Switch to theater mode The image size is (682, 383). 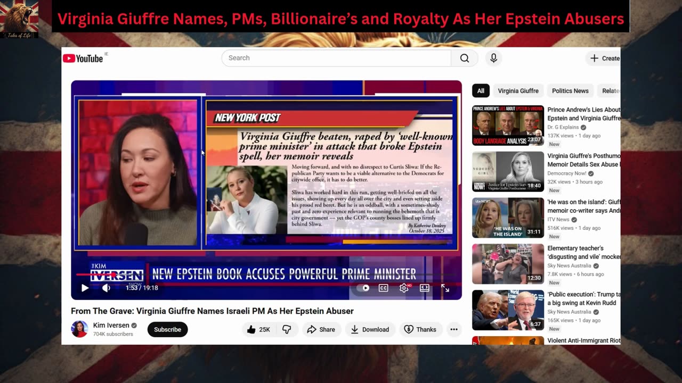click(x=425, y=288)
